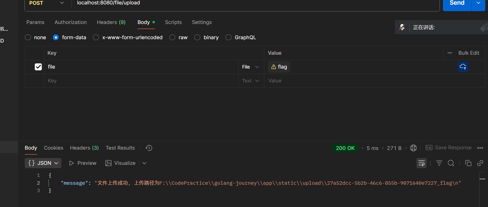Click the response link icon
The width and height of the screenshot is (488, 207).
(480, 163)
